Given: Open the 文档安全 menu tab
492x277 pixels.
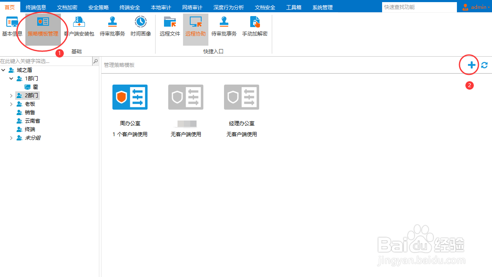Looking at the screenshot, I should pyautogui.click(x=265, y=7).
